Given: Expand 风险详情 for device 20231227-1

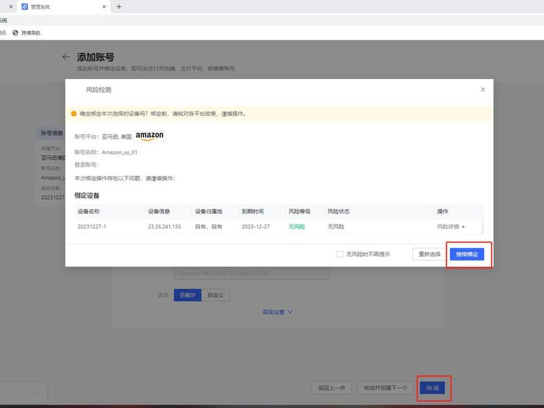Looking at the screenshot, I should (x=450, y=226).
